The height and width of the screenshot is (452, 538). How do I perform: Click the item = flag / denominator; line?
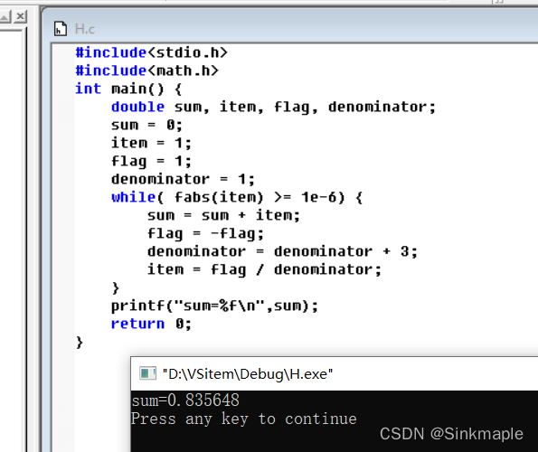[x=264, y=269]
